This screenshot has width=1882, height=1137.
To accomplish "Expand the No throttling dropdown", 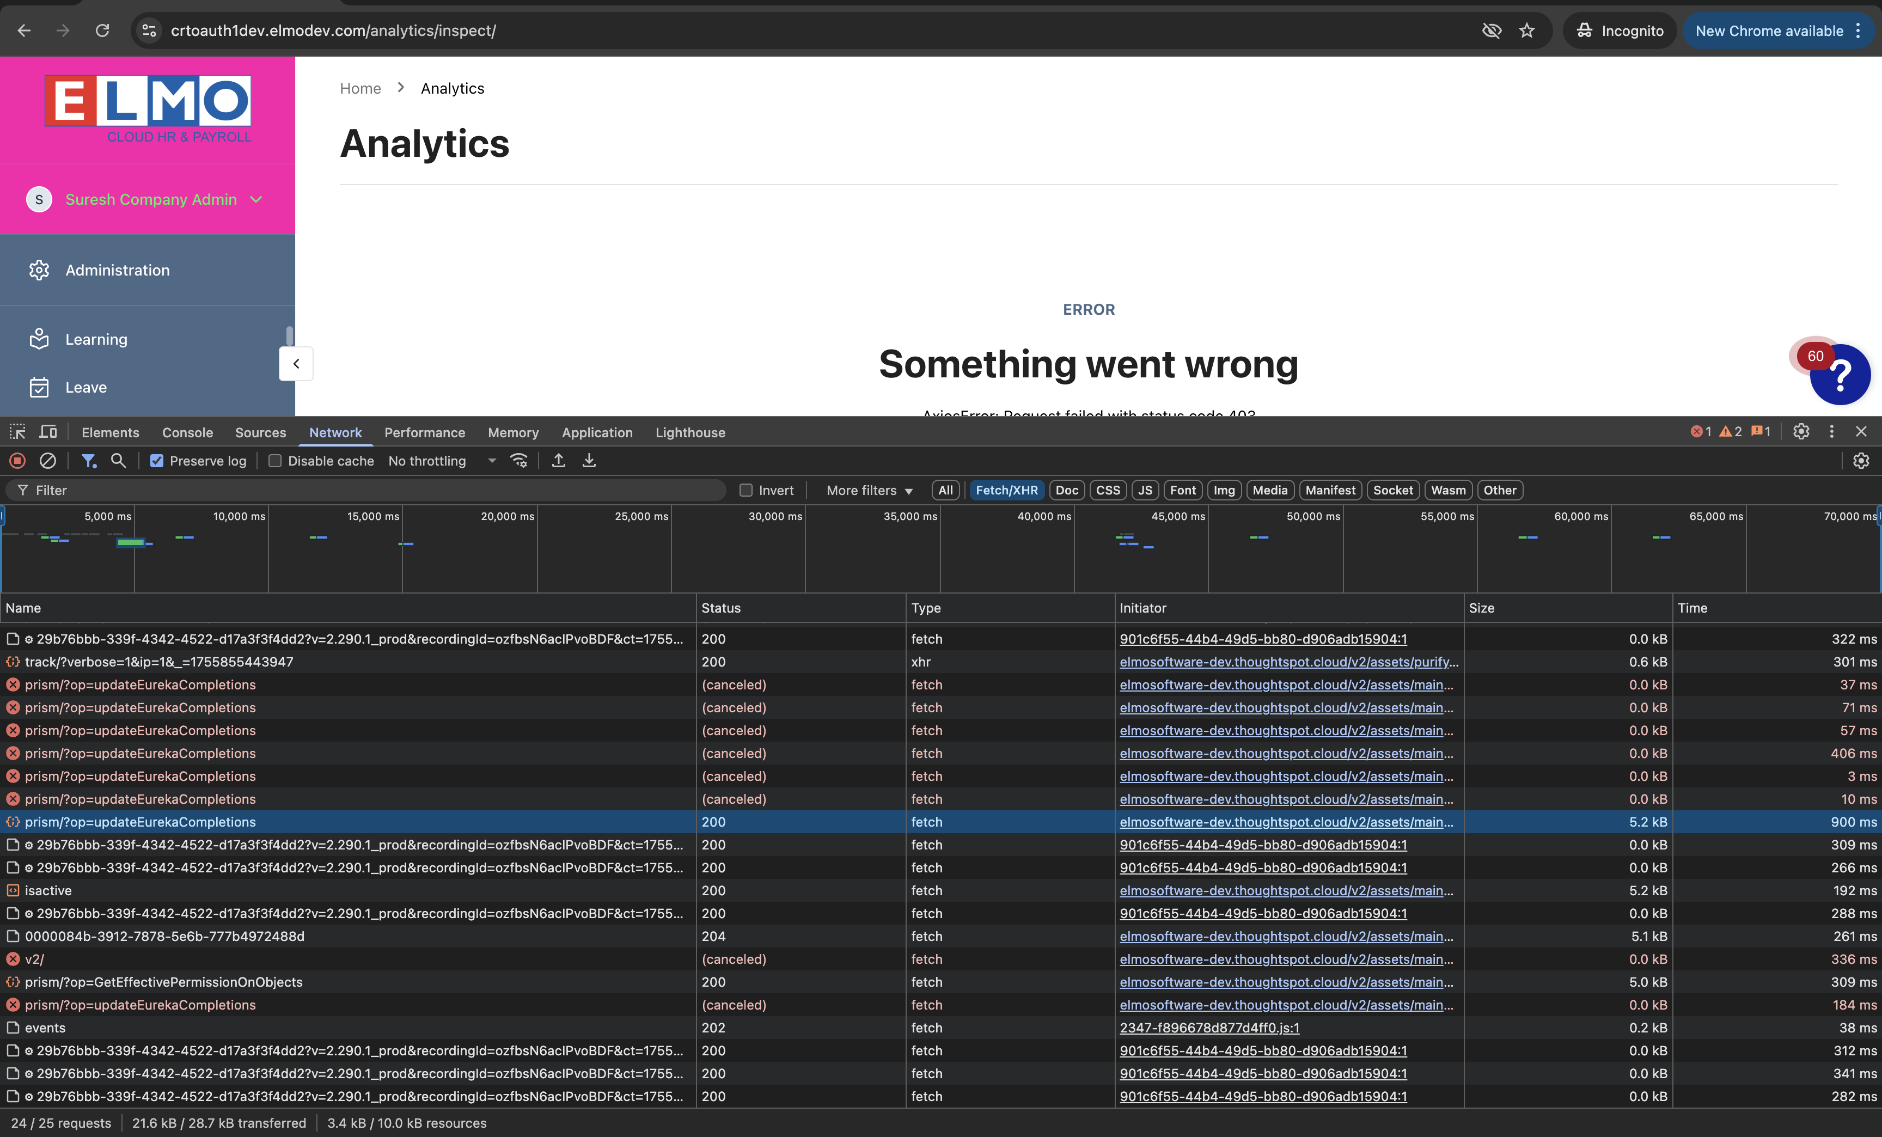I will pos(442,461).
